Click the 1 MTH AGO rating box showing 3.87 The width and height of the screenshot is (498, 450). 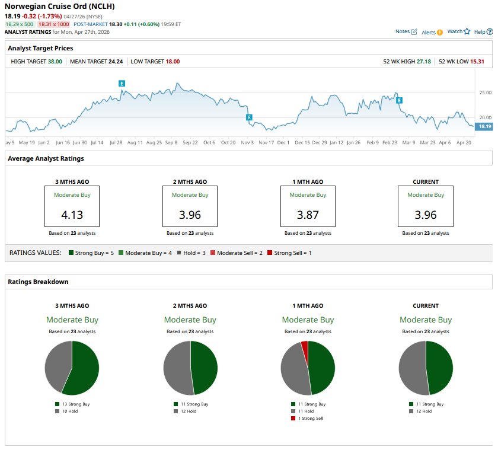(308, 206)
